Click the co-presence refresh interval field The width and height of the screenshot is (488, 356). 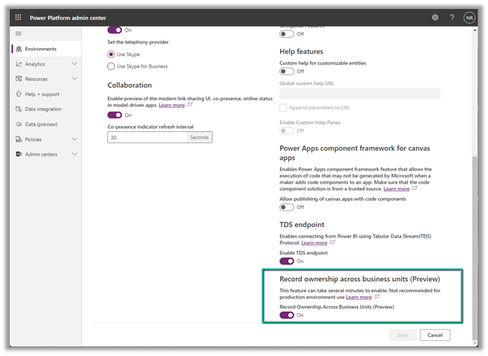point(147,138)
